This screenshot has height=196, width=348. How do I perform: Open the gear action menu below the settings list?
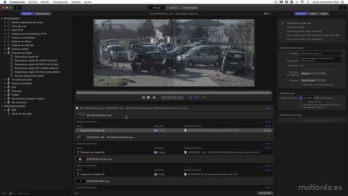tap(11, 194)
